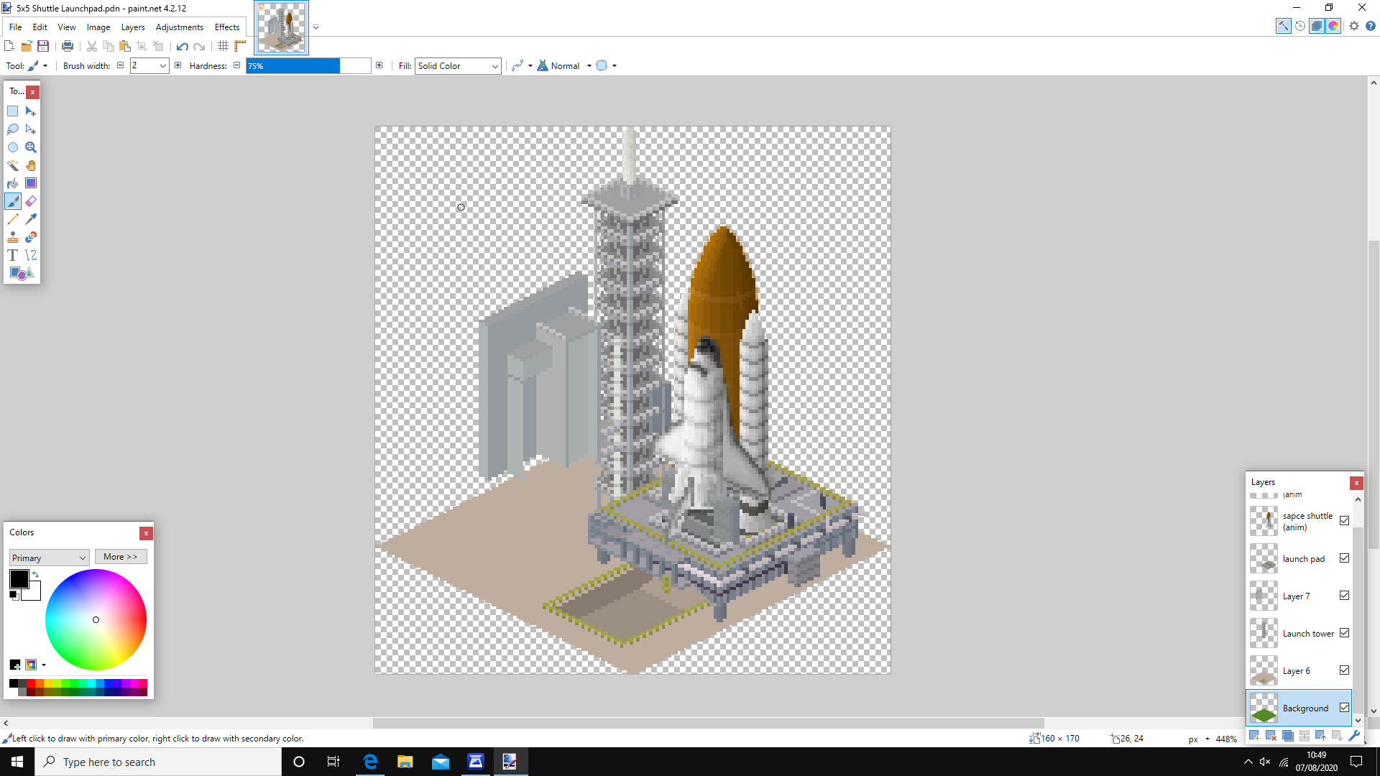Select the Eraser tool

tap(31, 201)
